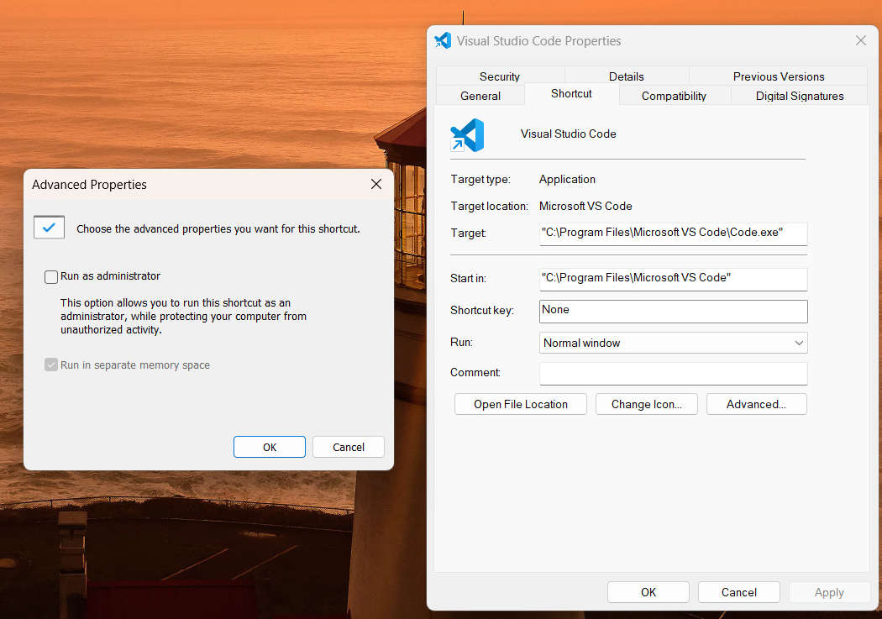This screenshot has width=882, height=619.
Task: Open the Previous Versions tab
Action: 779,76
